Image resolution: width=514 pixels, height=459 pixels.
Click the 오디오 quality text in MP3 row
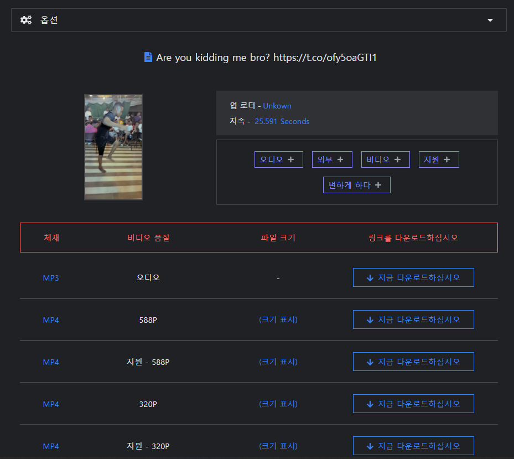[x=148, y=277]
